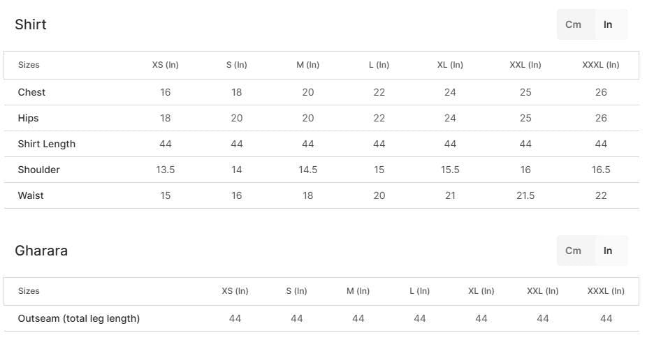Image resolution: width=654 pixels, height=356 pixels.
Task: Click the 16.5 Shoulder value for XXXL
Action: tap(601, 170)
